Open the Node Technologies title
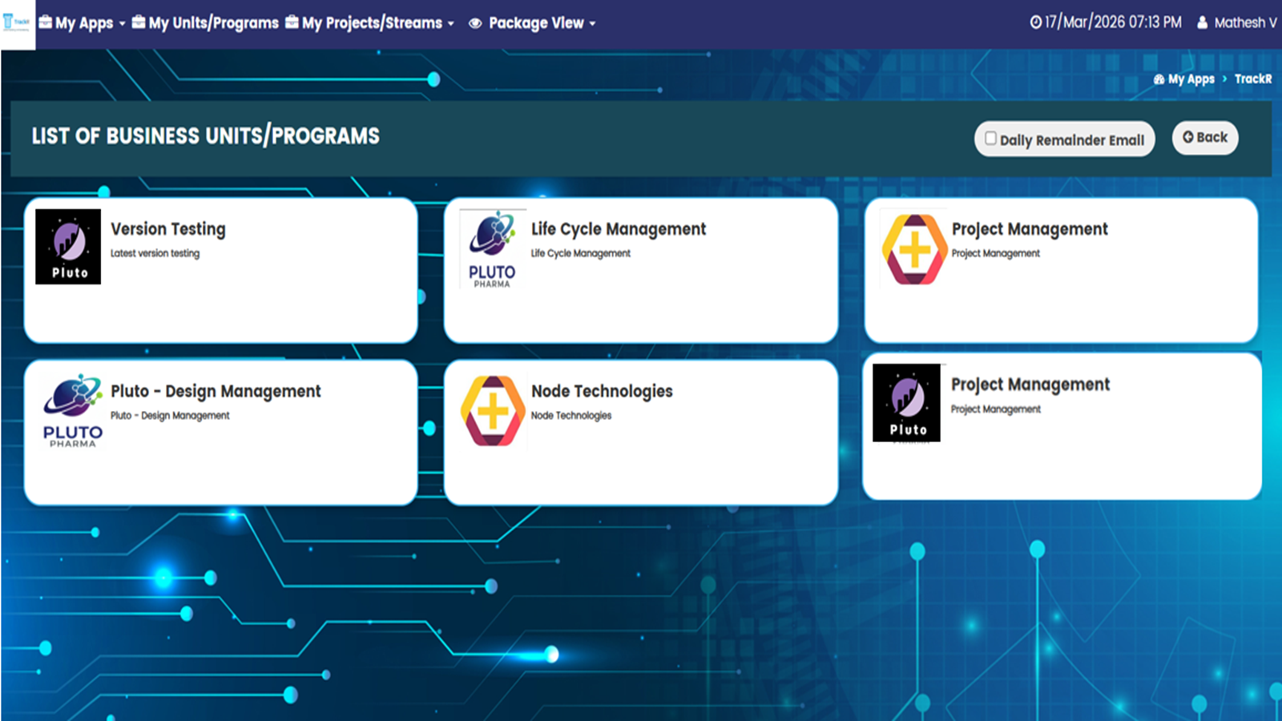 (602, 391)
